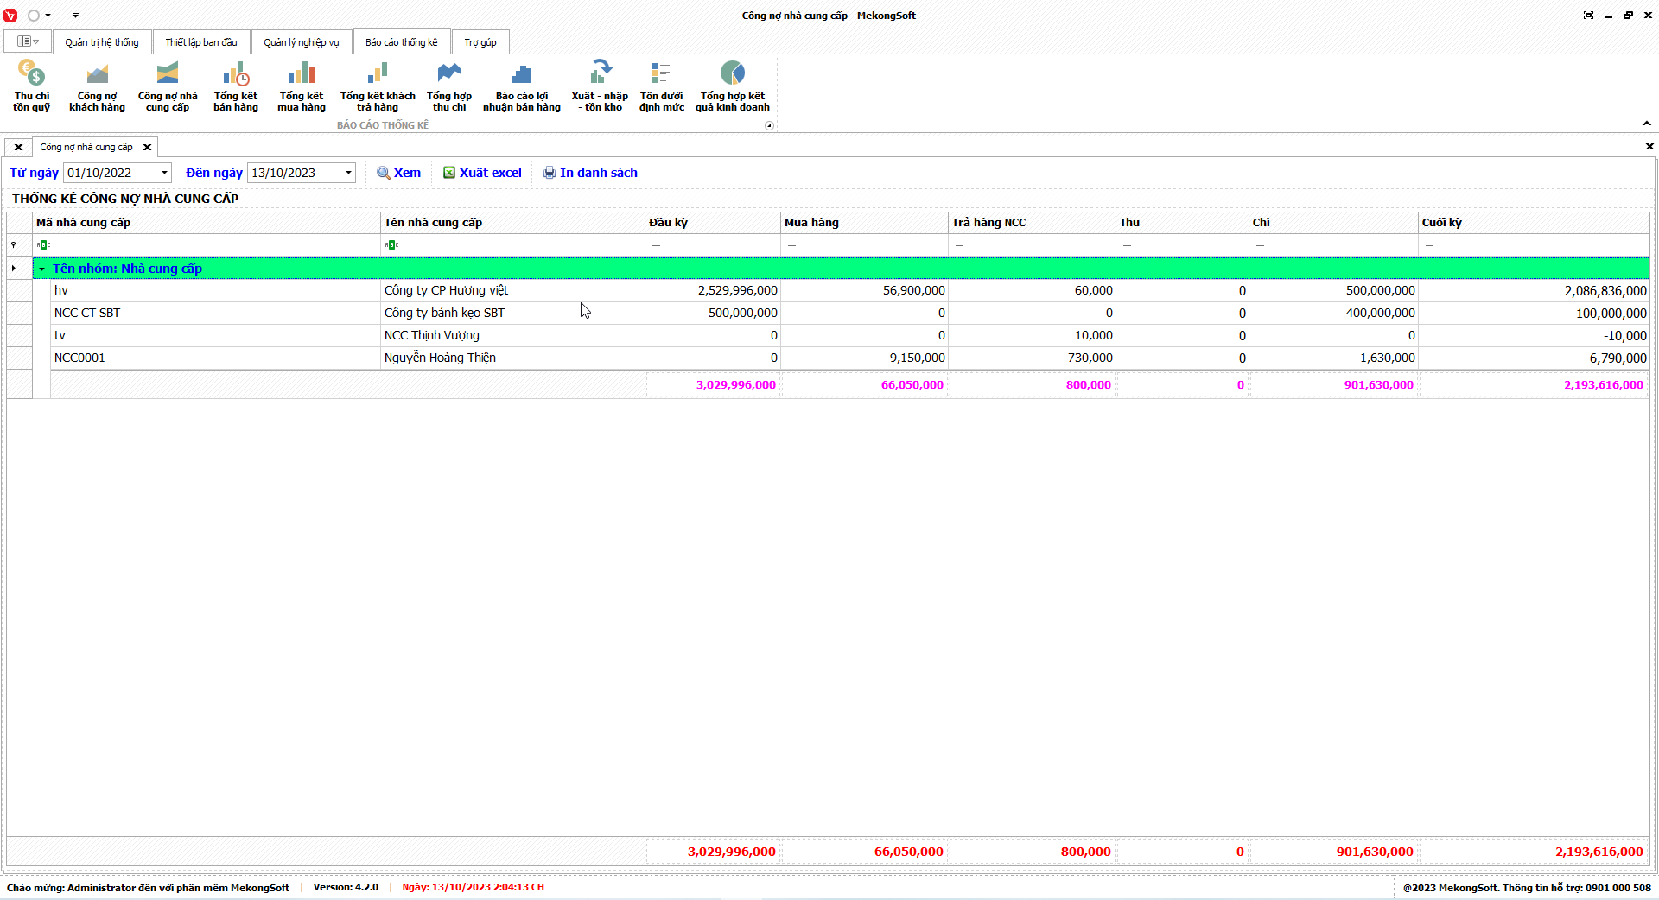The image size is (1659, 900).
Task: Open Tổng hợp kết quả kinh doanh
Action: coord(732,85)
